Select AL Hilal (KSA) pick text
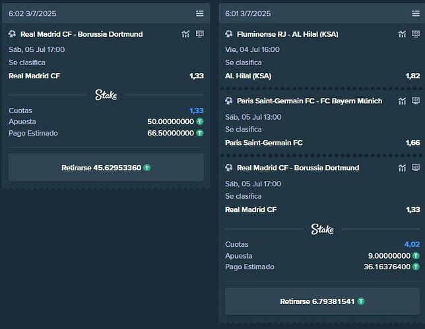425x329 pixels. (248, 76)
